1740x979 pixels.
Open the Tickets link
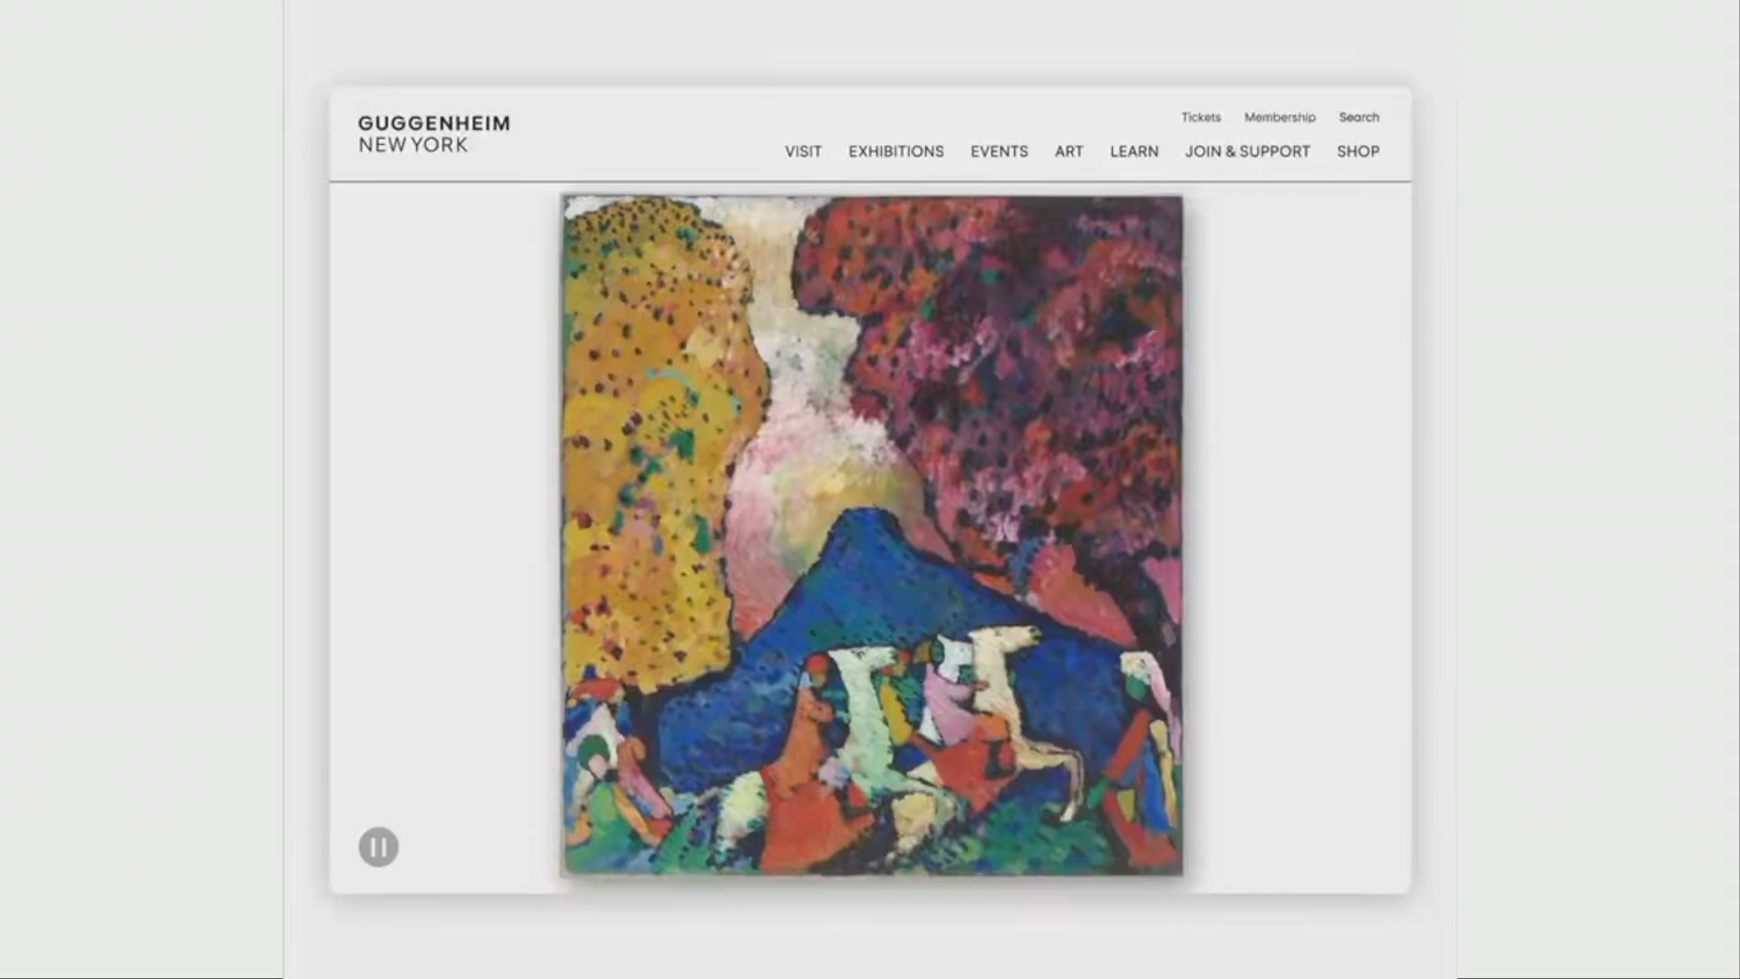[1200, 117]
